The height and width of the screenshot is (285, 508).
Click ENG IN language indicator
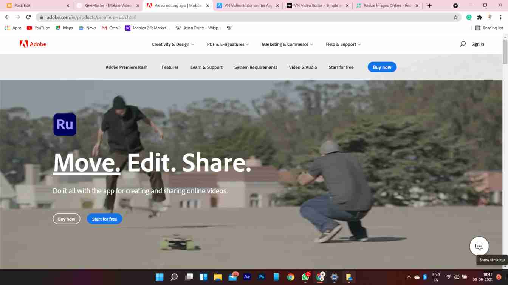tap(436, 277)
